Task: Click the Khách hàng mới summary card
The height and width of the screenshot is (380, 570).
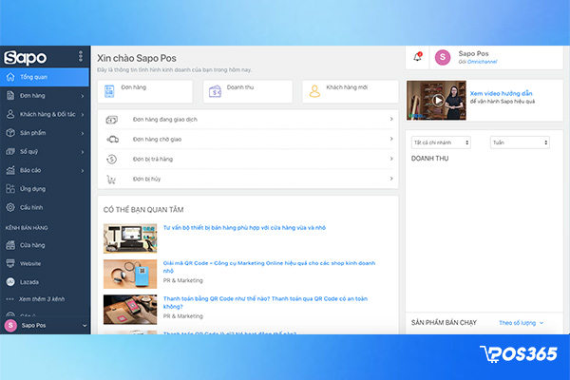Action: tap(351, 91)
